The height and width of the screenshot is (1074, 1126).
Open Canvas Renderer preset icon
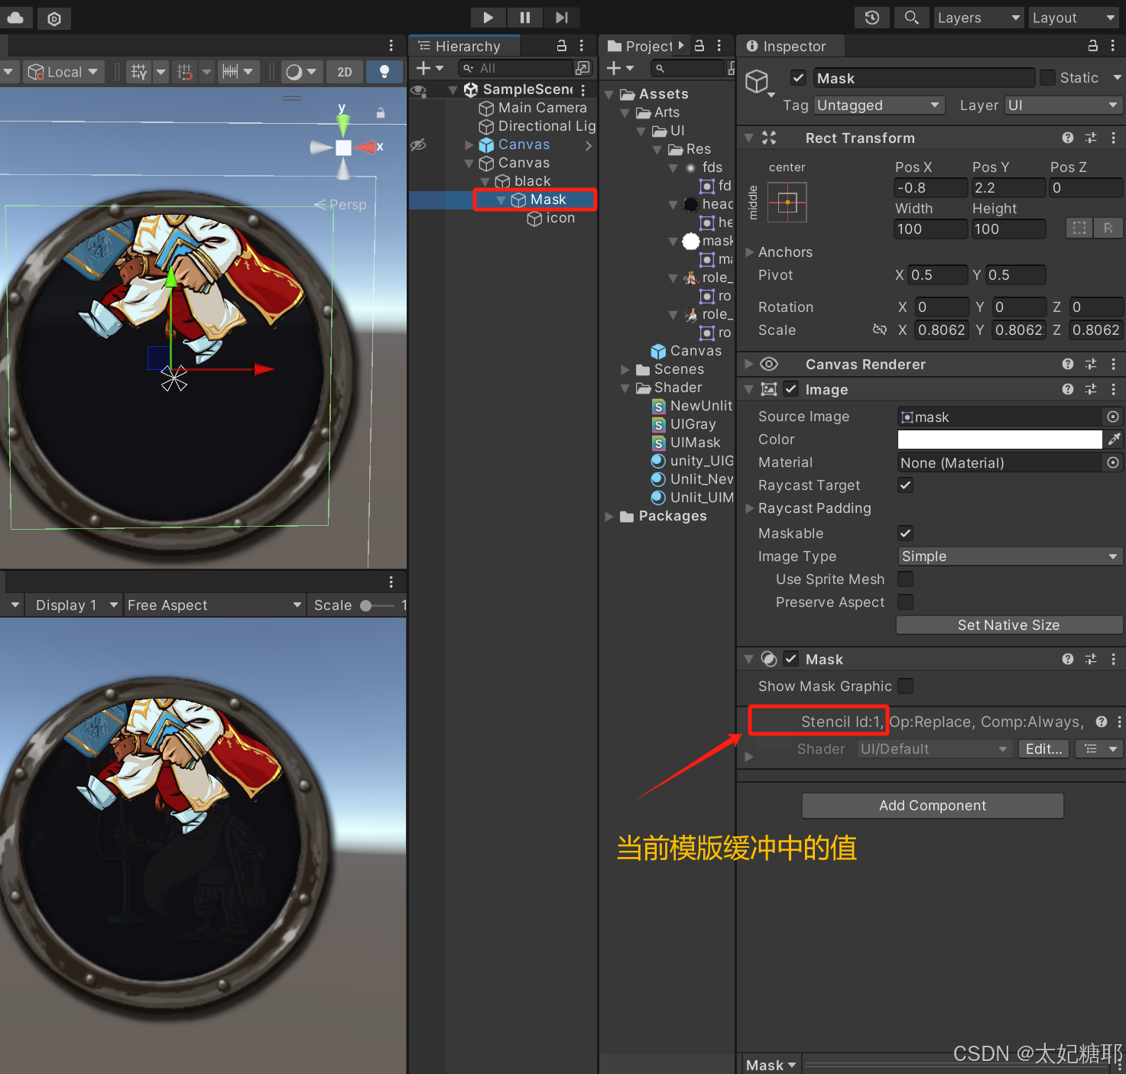pyautogui.click(x=1091, y=364)
